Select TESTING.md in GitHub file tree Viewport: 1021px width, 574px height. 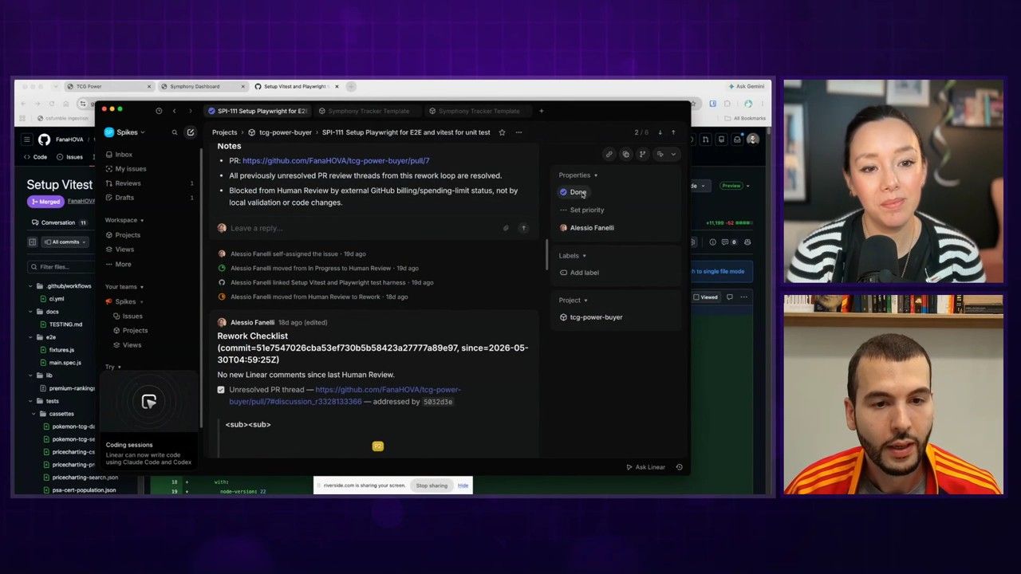pos(65,324)
